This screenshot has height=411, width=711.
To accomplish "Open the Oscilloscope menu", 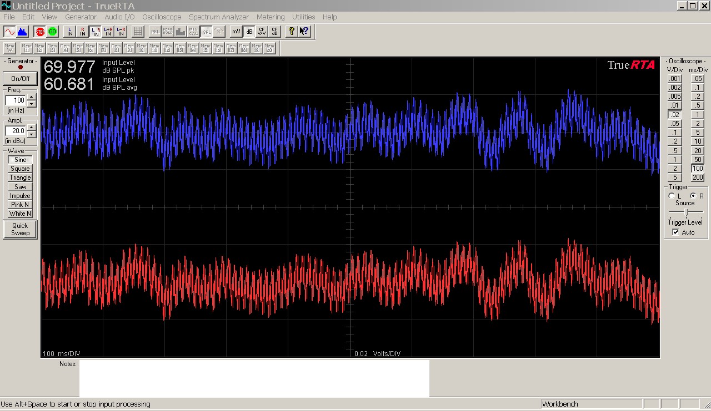I will pos(162,17).
